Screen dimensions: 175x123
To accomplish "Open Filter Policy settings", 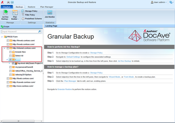I will point(28,15).
